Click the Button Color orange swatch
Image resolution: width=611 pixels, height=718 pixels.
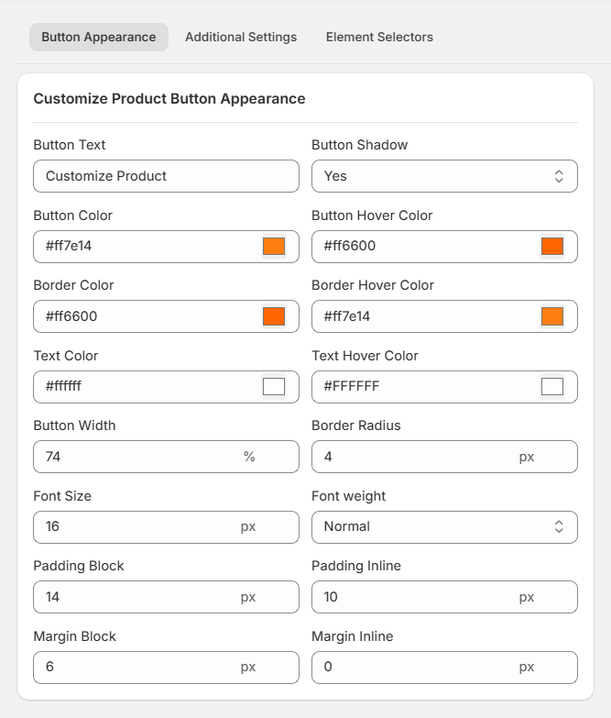tap(274, 246)
